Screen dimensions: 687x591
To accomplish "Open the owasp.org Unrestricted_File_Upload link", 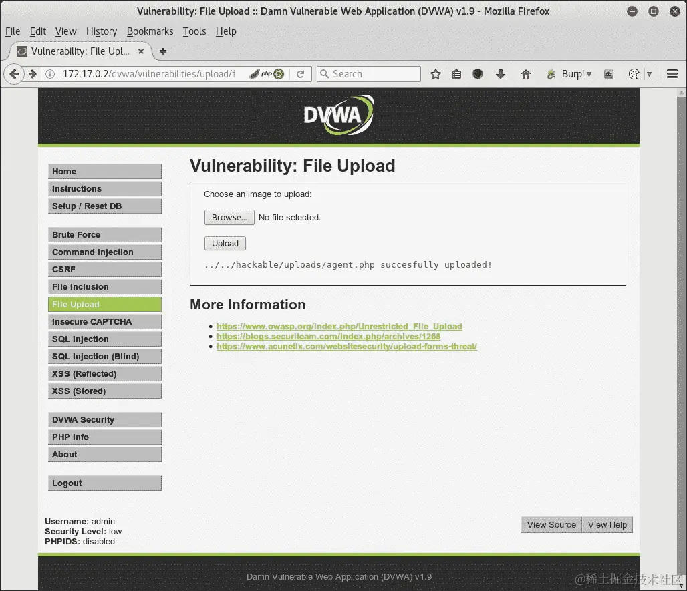I will pyautogui.click(x=339, y=326).
